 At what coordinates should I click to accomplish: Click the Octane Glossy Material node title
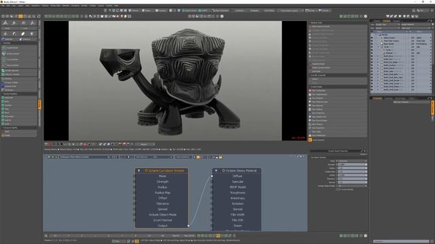pos(241,171)
